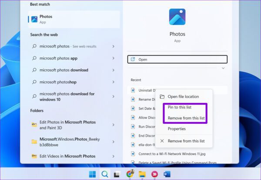Click file icon of Run Discor recent item
The image size is (261, 180).
tap(133, 127)
